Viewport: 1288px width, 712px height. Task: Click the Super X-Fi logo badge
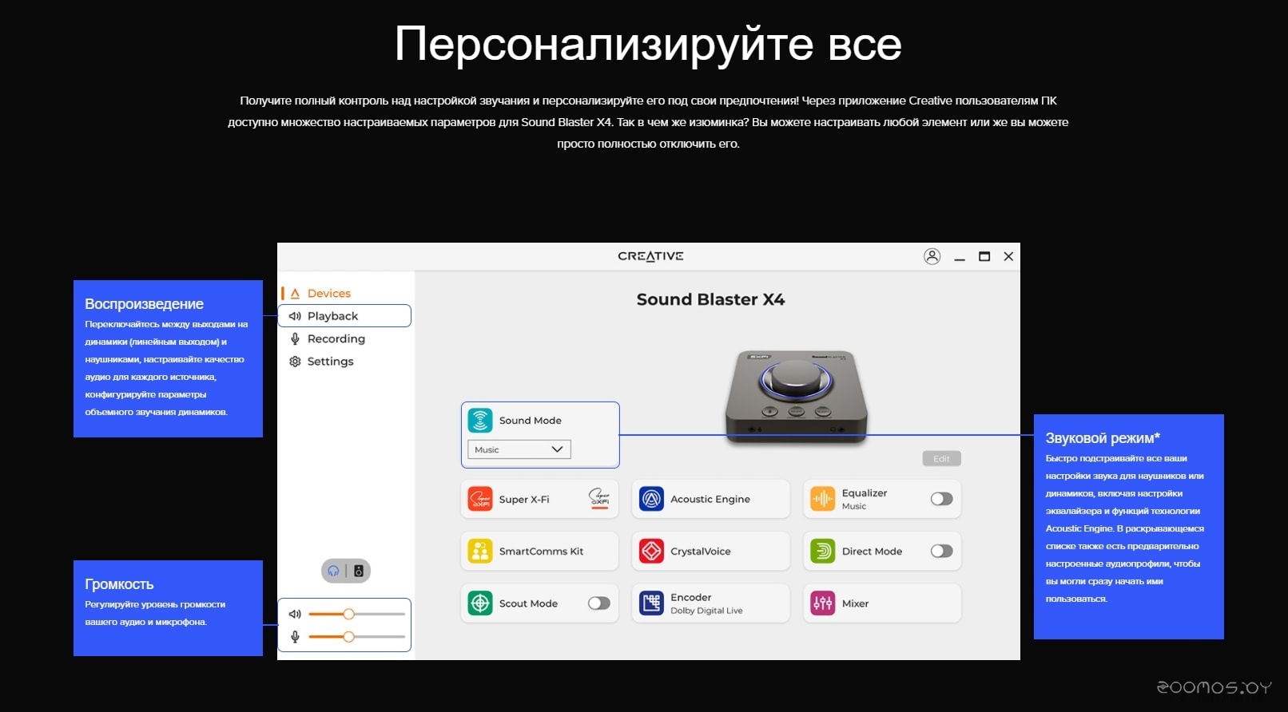point(599,498)
